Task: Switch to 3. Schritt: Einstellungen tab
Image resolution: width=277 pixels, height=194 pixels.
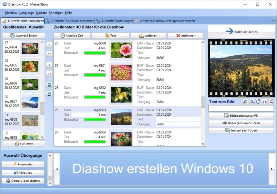Action: 114,21
